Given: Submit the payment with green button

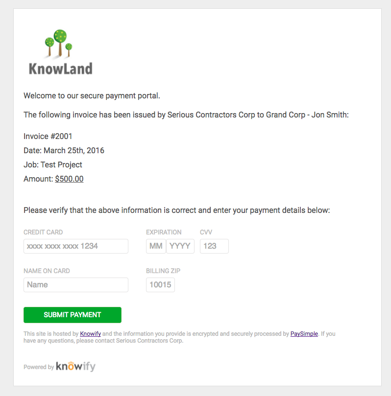Looking at the screenshot, I should pyautogui.click(x=73, y=315).
